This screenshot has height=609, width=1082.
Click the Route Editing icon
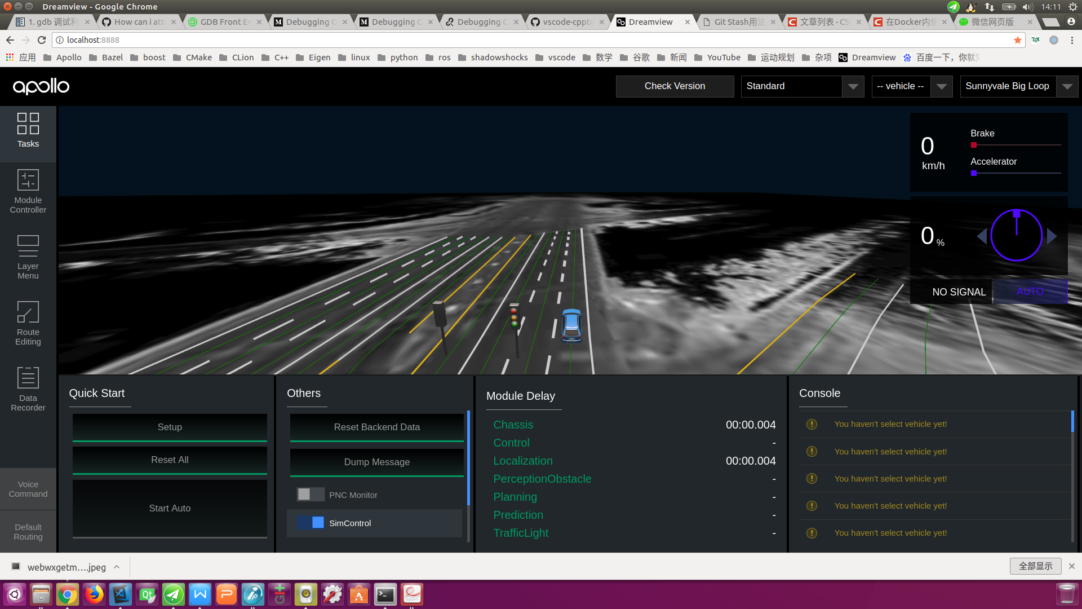(x=28, y=324)
